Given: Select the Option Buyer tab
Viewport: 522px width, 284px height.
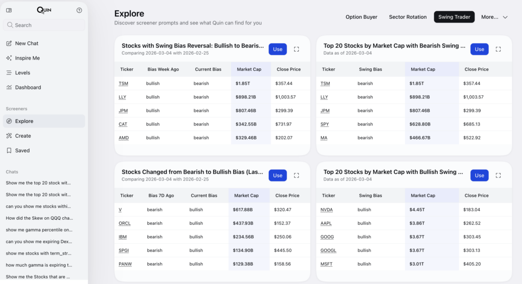Looking at the screenshot, I should (x=361, y=17).
